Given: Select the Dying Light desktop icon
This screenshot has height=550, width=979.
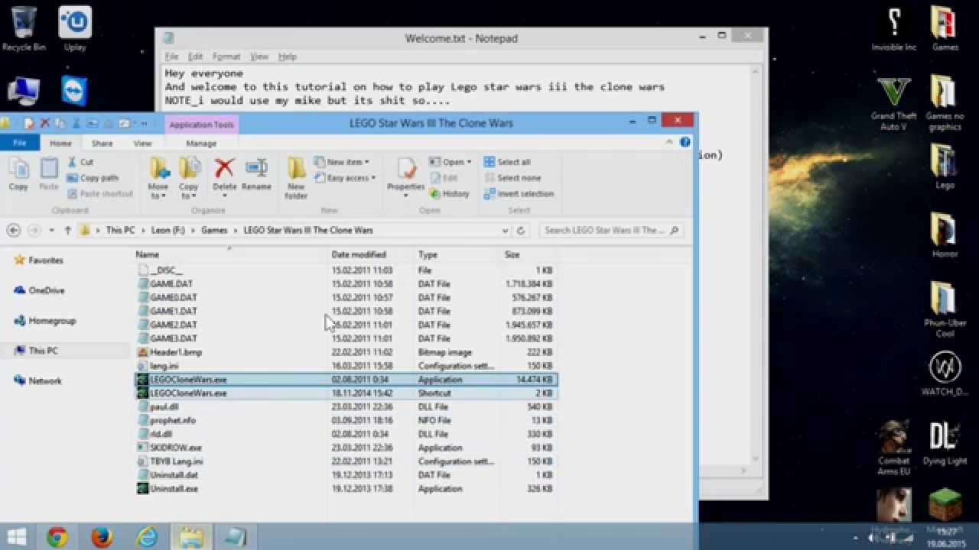Looking at the screenshot, I should 945,442.
